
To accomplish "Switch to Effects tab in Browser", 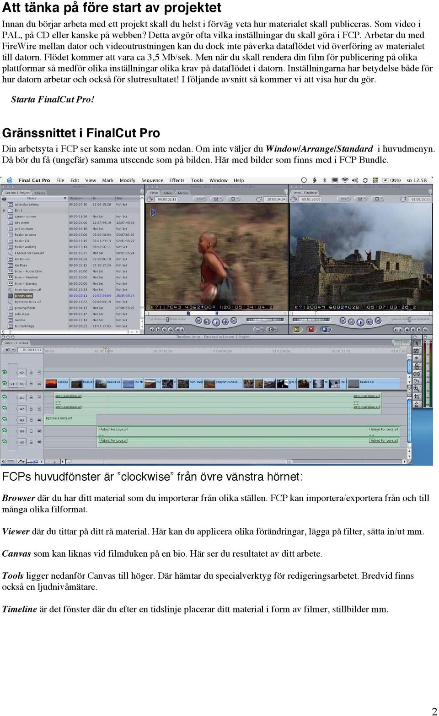I will pyautogui.click(x=40, y=193).
